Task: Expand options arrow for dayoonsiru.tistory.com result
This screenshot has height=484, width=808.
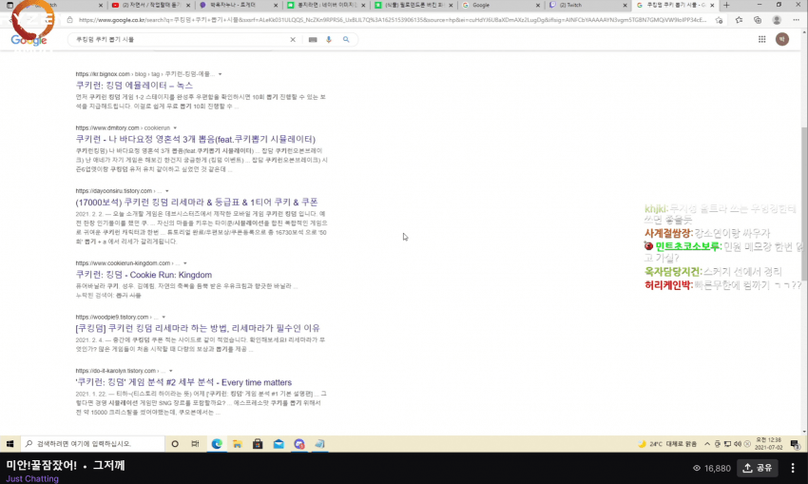Action: tap(167, 191)
